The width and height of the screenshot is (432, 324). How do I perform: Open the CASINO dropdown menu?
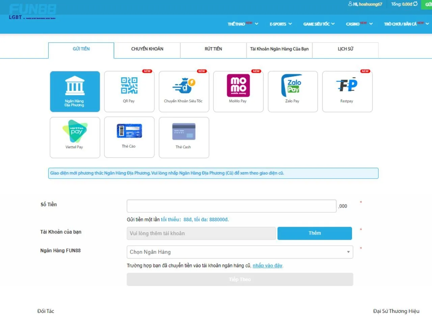click(x=359, y=24)
